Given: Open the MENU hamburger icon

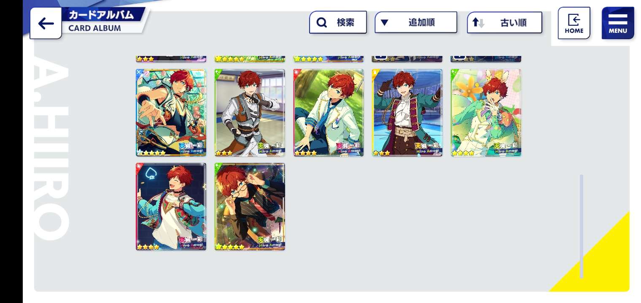Looking at the screenshot, I should (618, 23).
